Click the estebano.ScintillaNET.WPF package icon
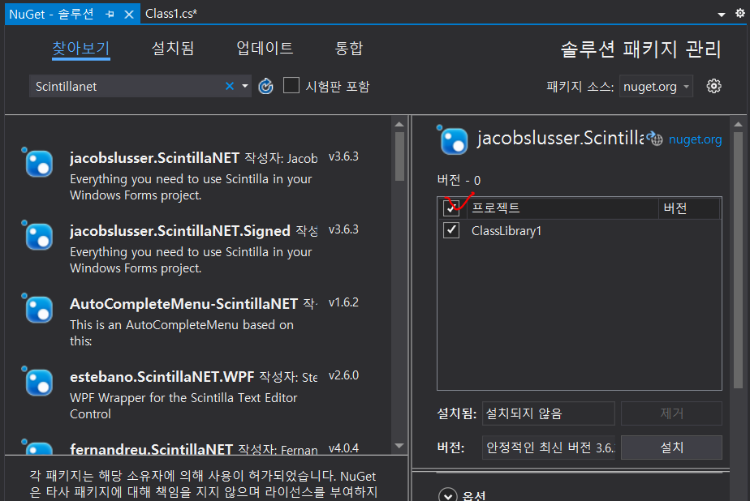The height and width of the screenshot is (501, 750). pos(39,383)
